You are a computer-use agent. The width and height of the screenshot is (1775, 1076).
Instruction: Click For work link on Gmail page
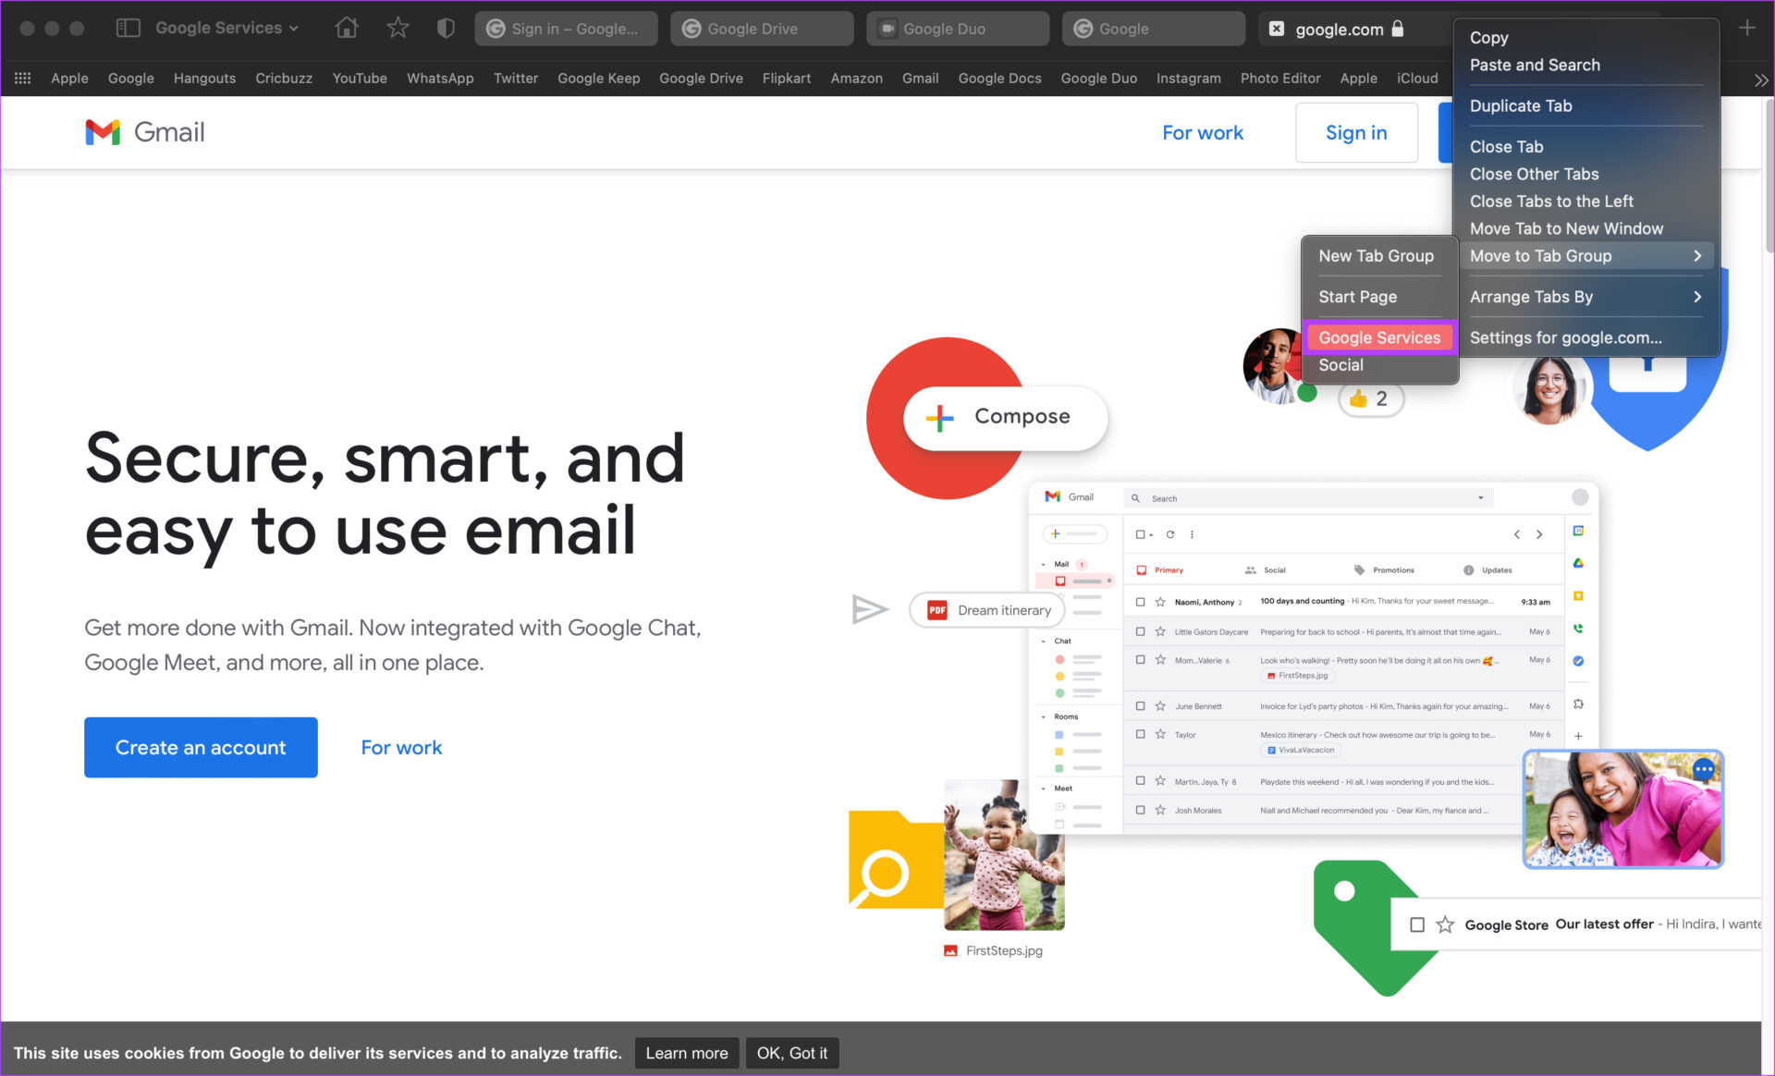(x=1203, y=132)
